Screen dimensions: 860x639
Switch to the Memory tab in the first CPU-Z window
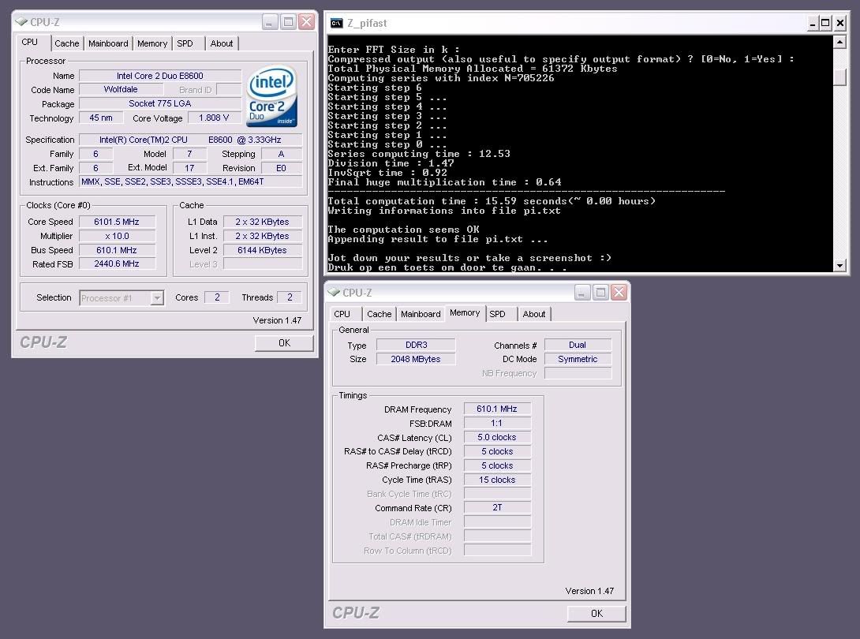coord(152,43)
